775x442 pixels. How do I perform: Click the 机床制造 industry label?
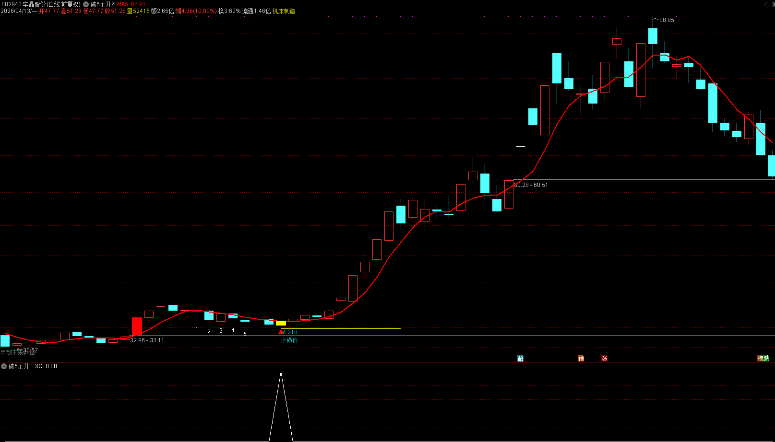(x=284, y=11)
